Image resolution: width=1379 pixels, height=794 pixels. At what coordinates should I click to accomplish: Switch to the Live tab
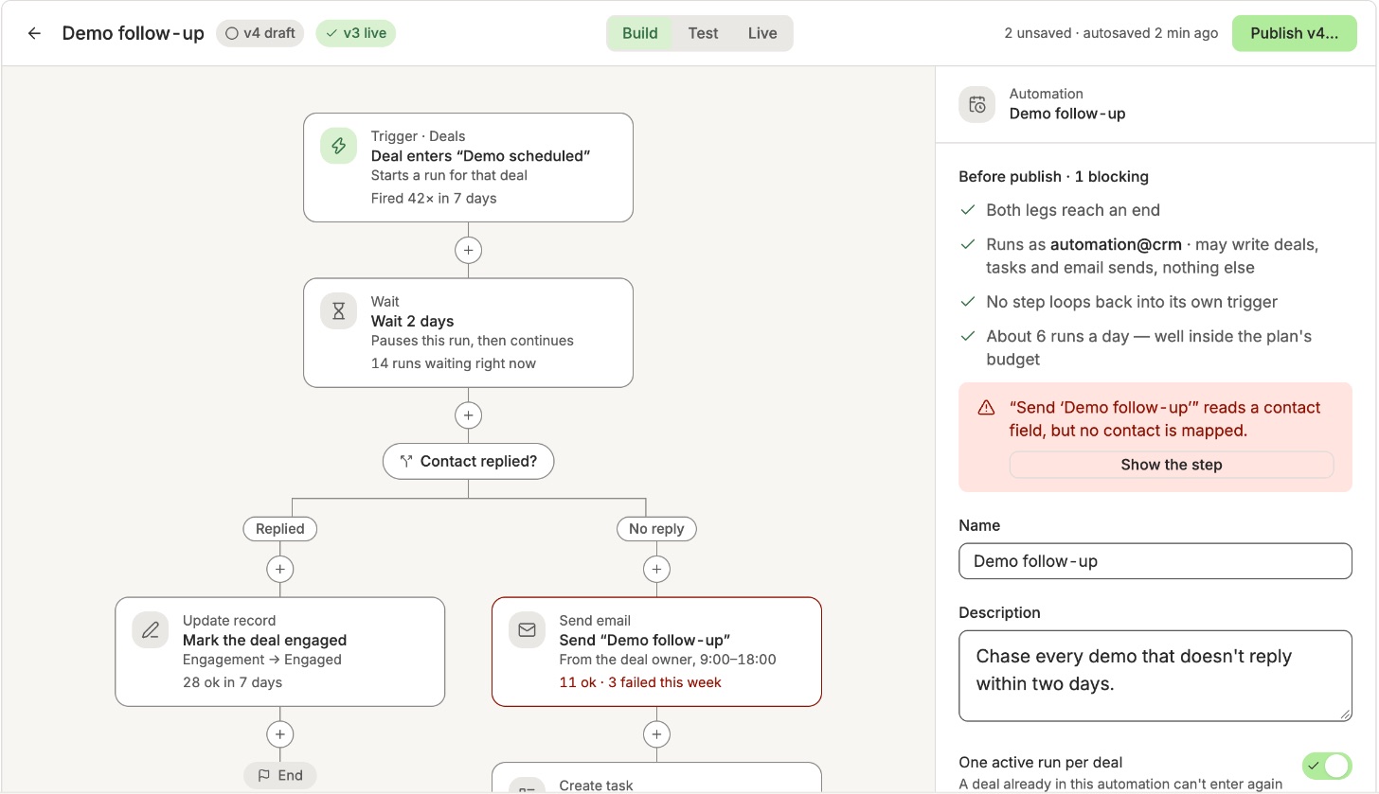coord(762,33)
